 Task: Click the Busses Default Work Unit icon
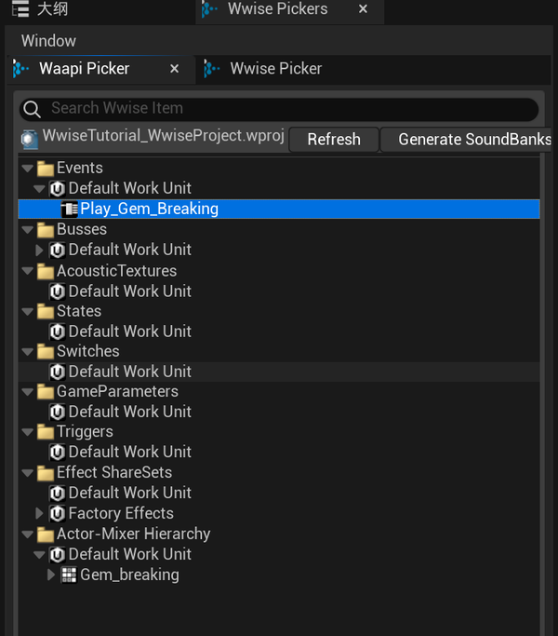coord(57,250)
